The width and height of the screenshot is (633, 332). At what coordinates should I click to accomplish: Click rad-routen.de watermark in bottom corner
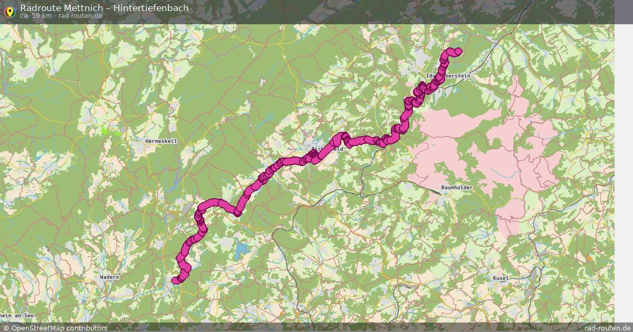608,328
